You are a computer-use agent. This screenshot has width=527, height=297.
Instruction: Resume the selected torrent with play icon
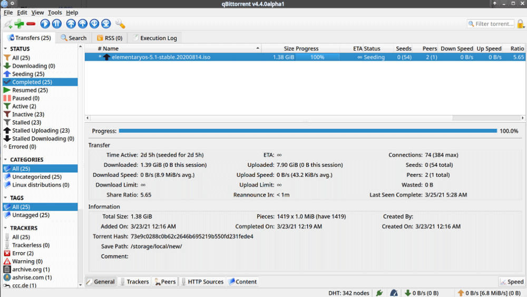pyautogui.click(x=45, y=24)
